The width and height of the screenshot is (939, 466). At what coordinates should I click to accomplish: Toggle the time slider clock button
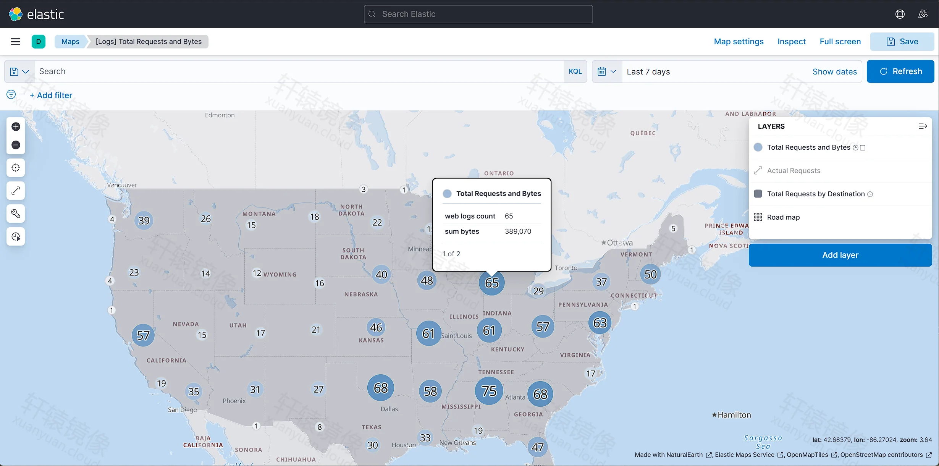coord(16,237)
